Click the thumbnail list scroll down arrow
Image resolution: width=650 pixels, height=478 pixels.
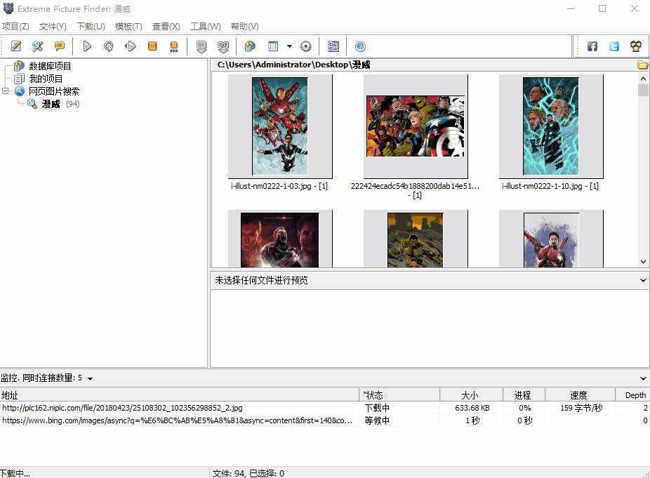644,262
